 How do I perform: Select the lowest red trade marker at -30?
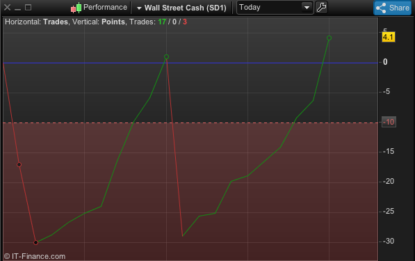coord(36,242)
